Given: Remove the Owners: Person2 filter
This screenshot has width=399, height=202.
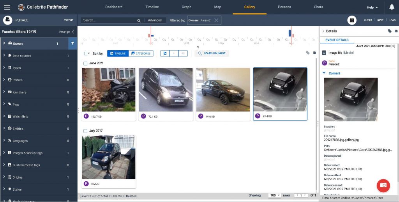Looking at the screenshot, I should tap(217, 20).
